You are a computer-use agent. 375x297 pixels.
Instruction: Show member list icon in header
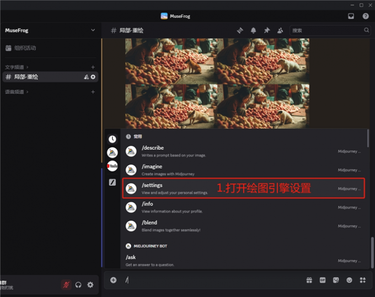click(280, 30)
